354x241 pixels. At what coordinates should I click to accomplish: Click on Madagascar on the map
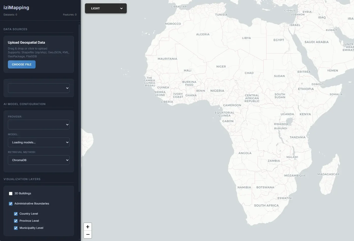328,174
